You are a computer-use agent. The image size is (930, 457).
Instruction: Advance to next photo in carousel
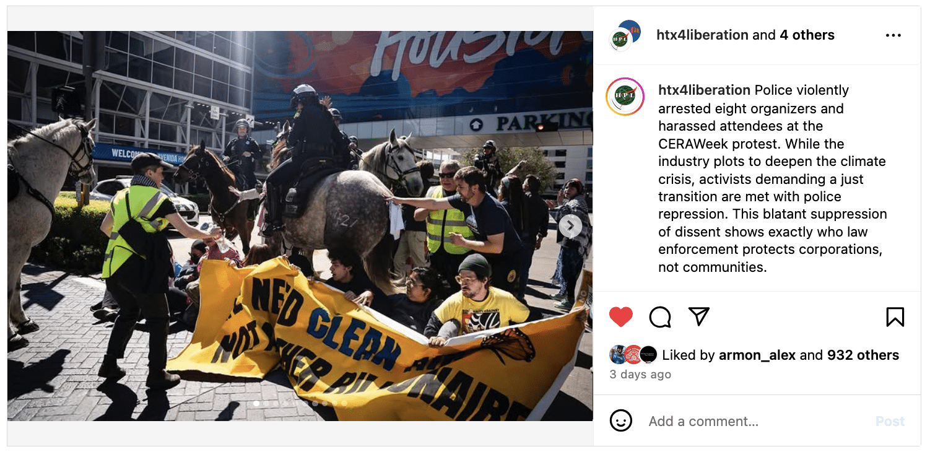coord(570,226)
